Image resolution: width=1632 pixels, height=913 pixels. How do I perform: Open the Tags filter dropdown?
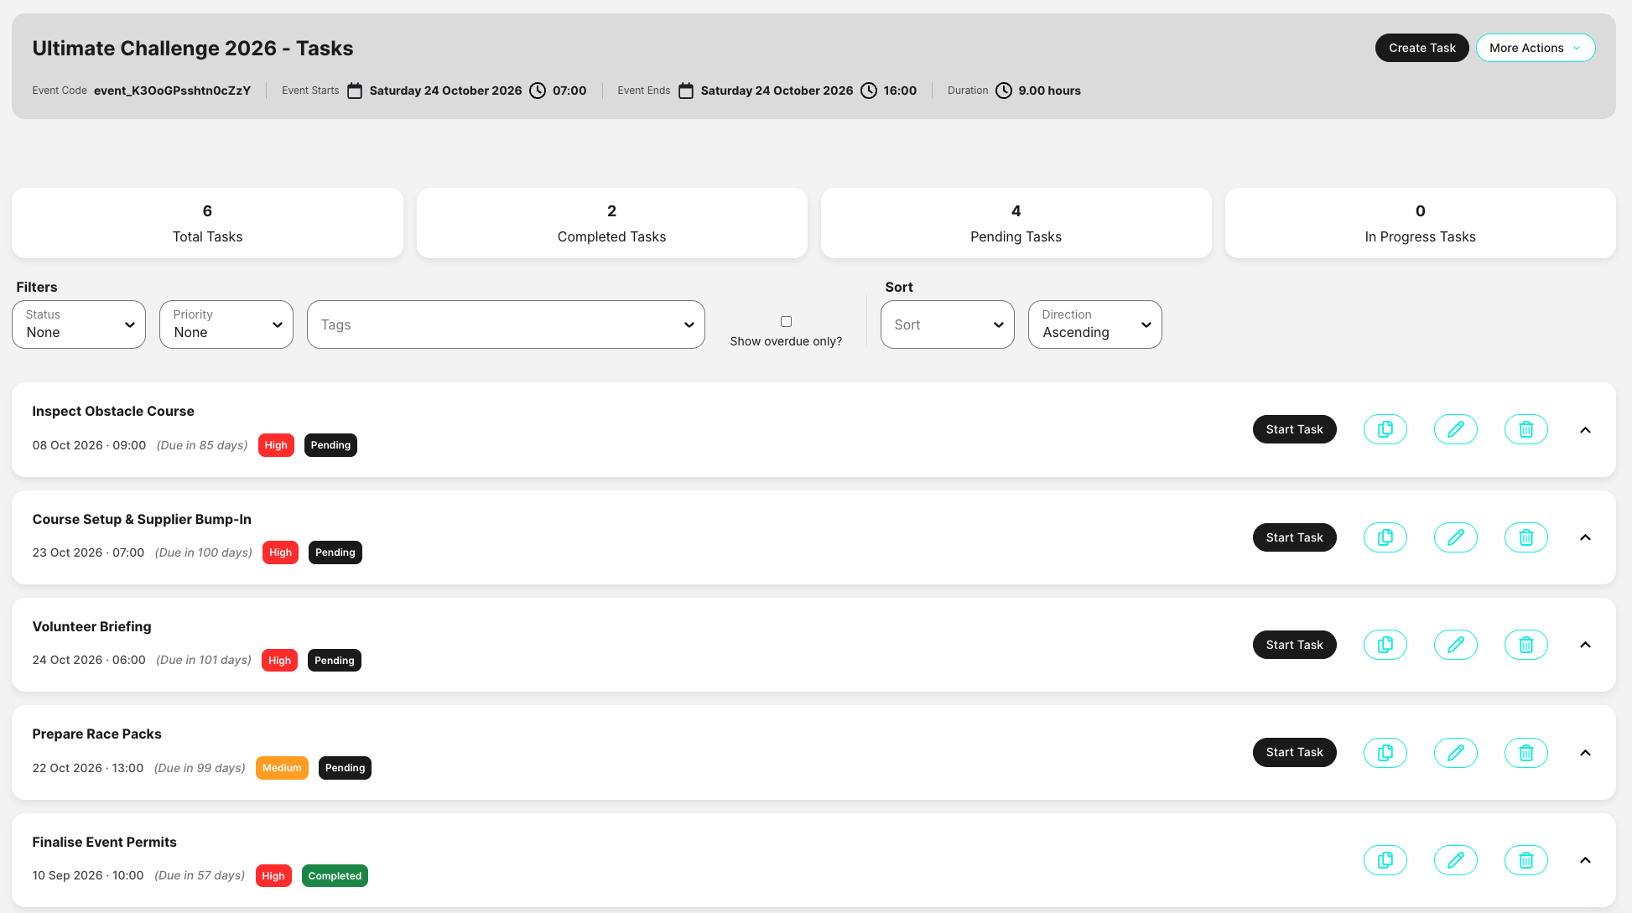(506, 324)
